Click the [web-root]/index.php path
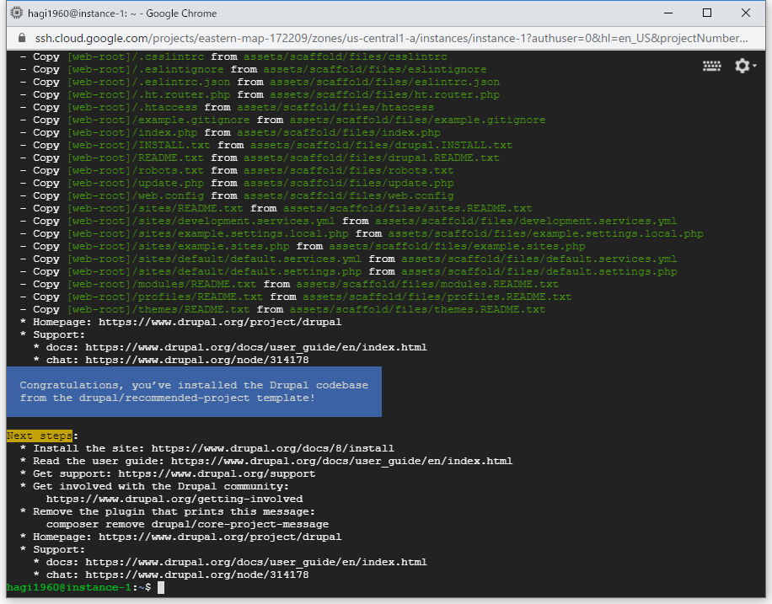Viewport: 772px width, 604px height. (x=132, y=132)
